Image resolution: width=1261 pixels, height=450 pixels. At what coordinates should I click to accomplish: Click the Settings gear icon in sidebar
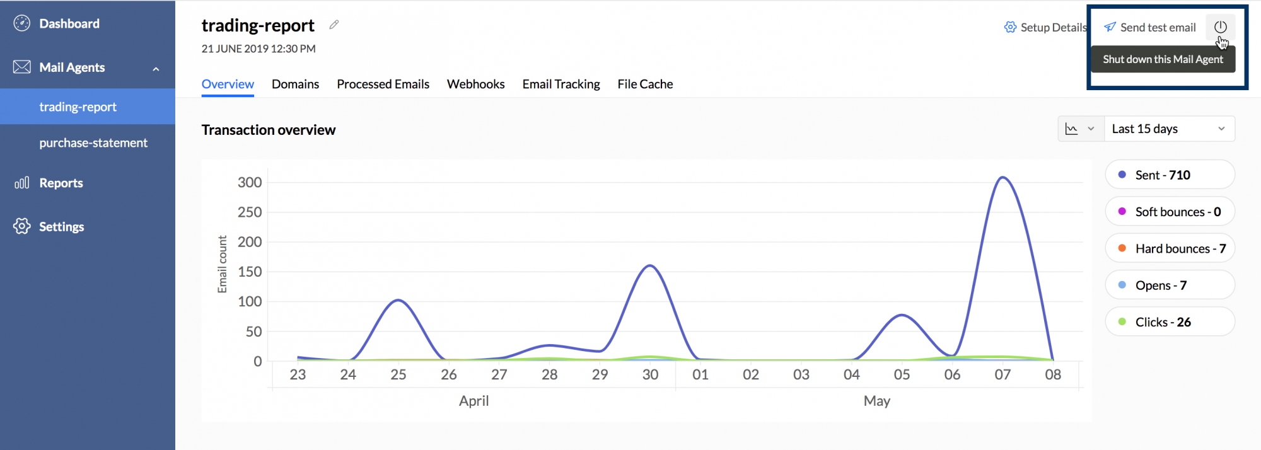(21, 226)
